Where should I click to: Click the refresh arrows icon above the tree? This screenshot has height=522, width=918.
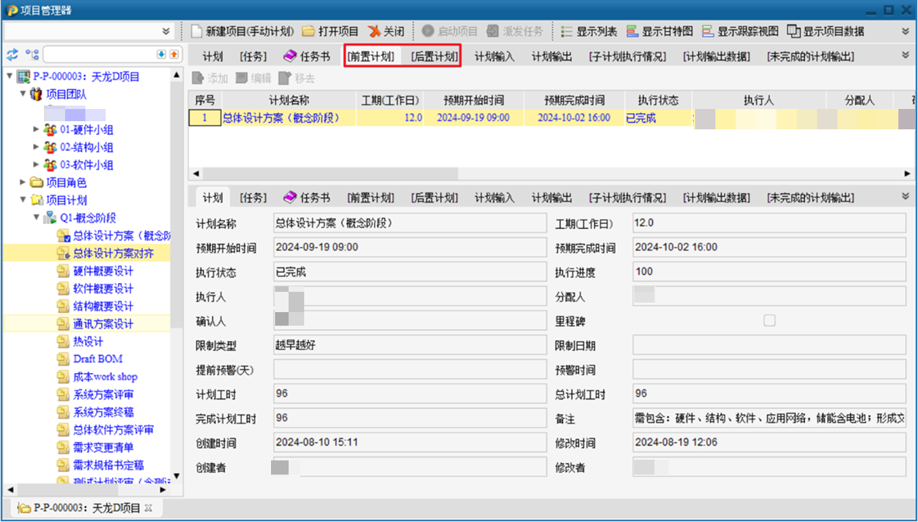pyautogui.click(x=12, y=54)
